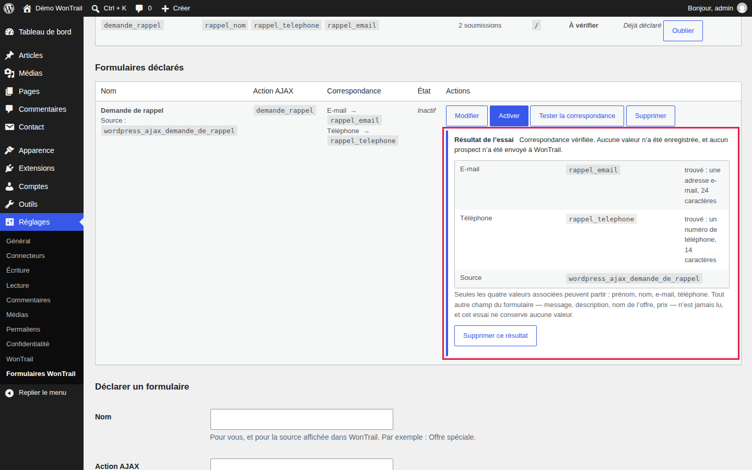This screenshot has width=752, height=470.
Task: Click the Médias sidebar icon
Action: click(x=9, y=73)
